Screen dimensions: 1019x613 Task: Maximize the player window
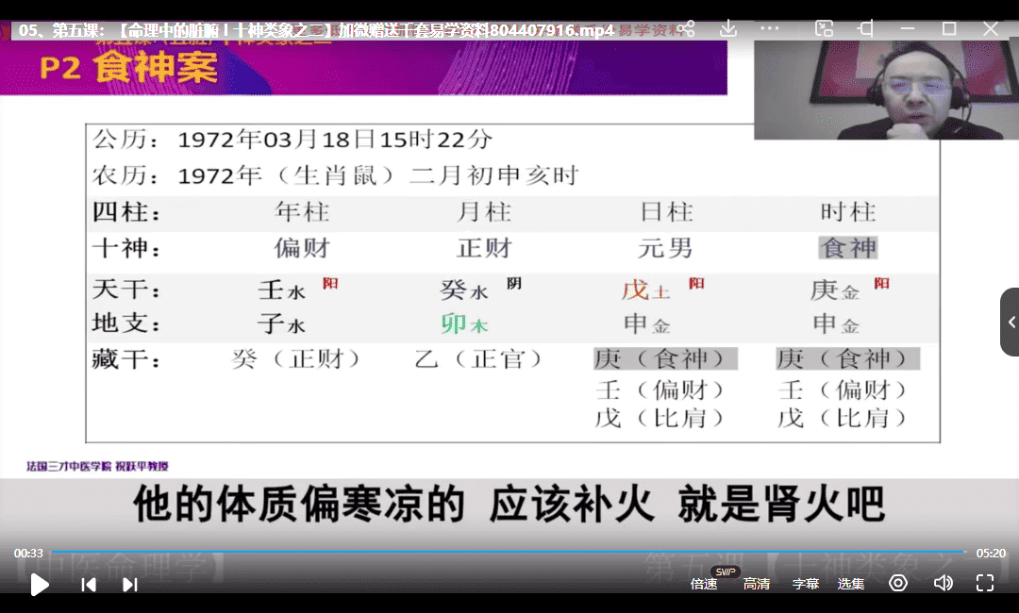pyautogui.click(x=949, y=28)
